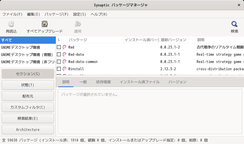The image size is (244, 144).
Task: Switch to the 一般 tab
Action: point(83,82)
